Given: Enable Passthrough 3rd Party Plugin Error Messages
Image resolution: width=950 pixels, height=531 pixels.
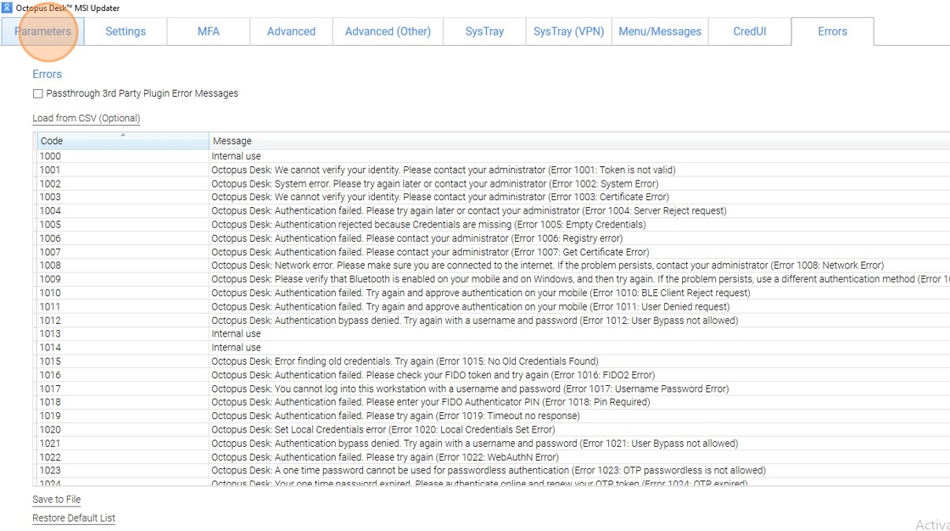Looking at the screenshot, I should (x=38, y=93).
